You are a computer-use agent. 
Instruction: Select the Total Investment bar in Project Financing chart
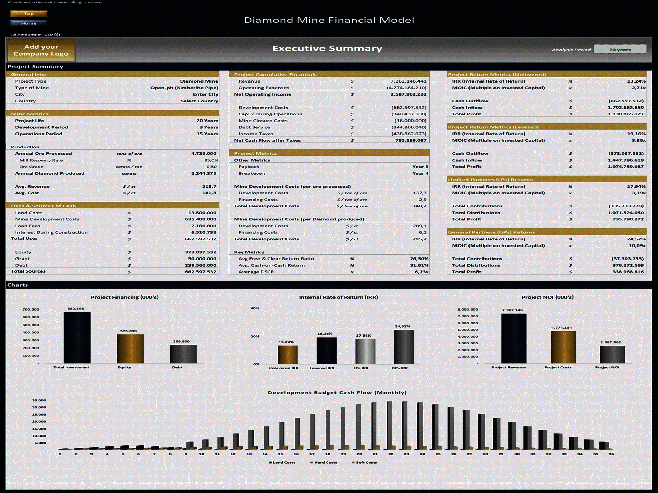pyautogui.click(x=77, y=338)
